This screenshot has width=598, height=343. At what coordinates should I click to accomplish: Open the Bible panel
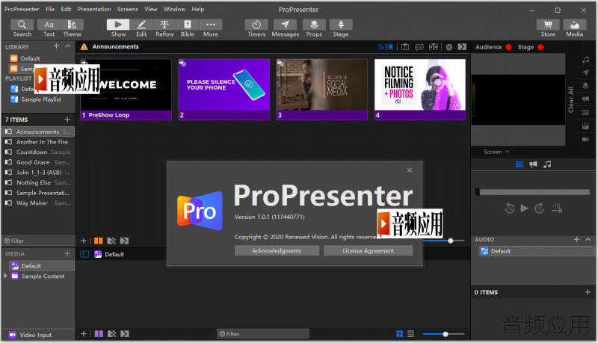188,28
